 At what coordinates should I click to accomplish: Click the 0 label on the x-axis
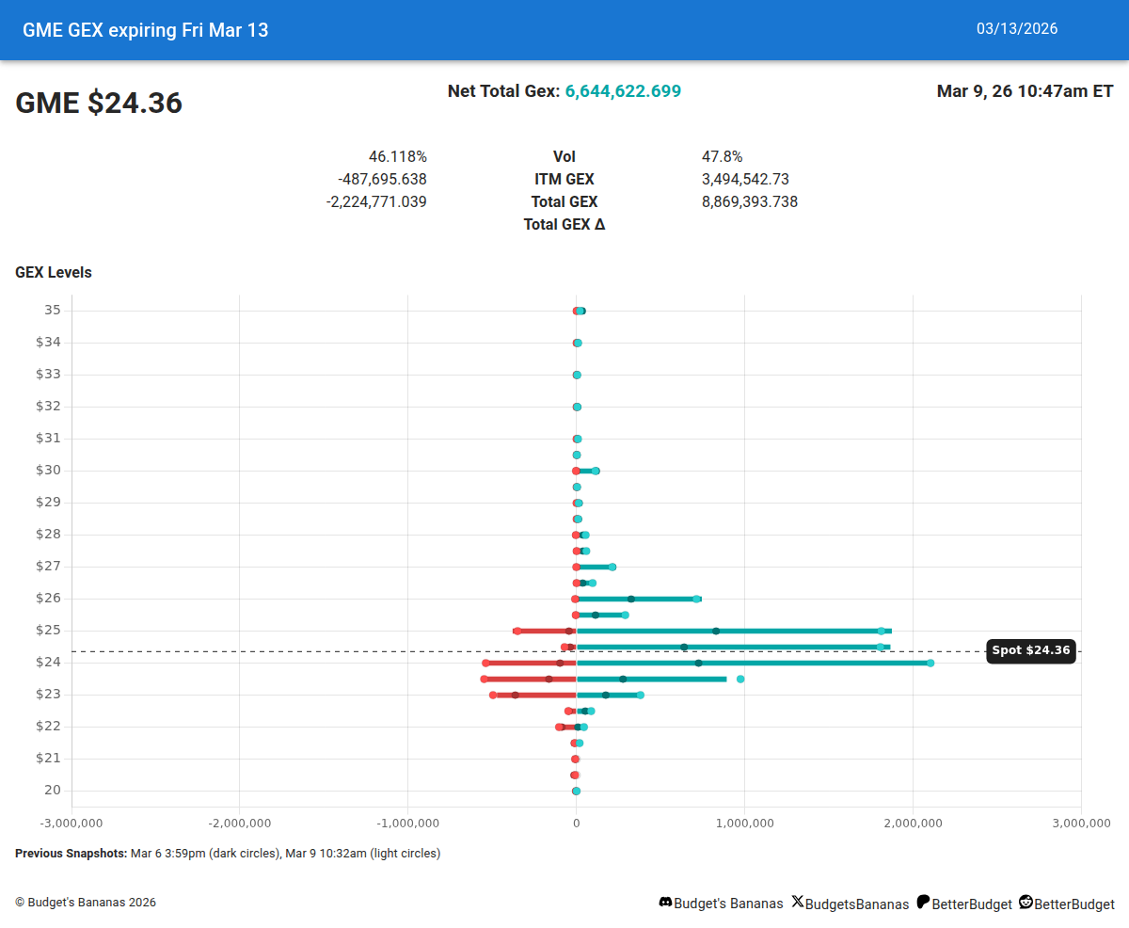[x=577, y=823]
